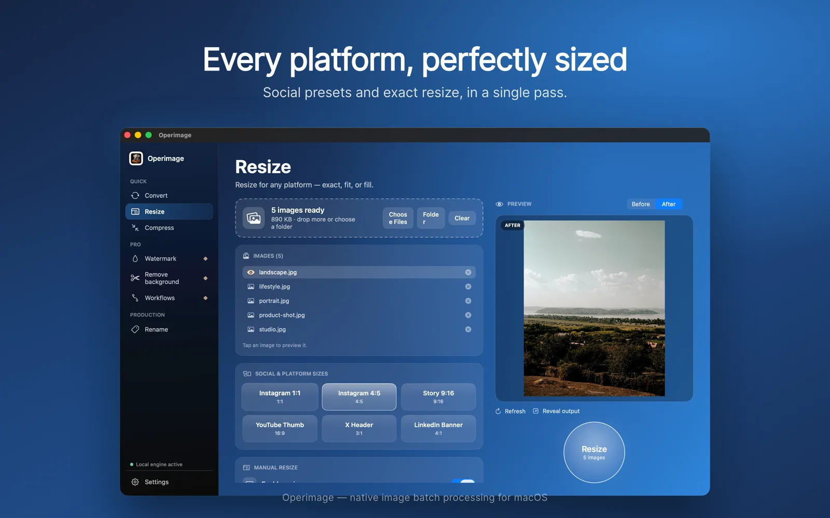
Task: Click the pro diamond badge beside Watermark
Action: 205,258
